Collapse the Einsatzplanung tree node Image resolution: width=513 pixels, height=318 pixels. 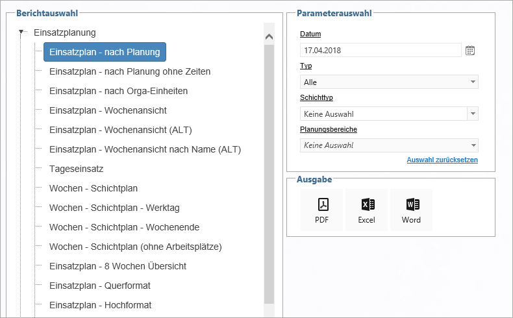point(21,32)
